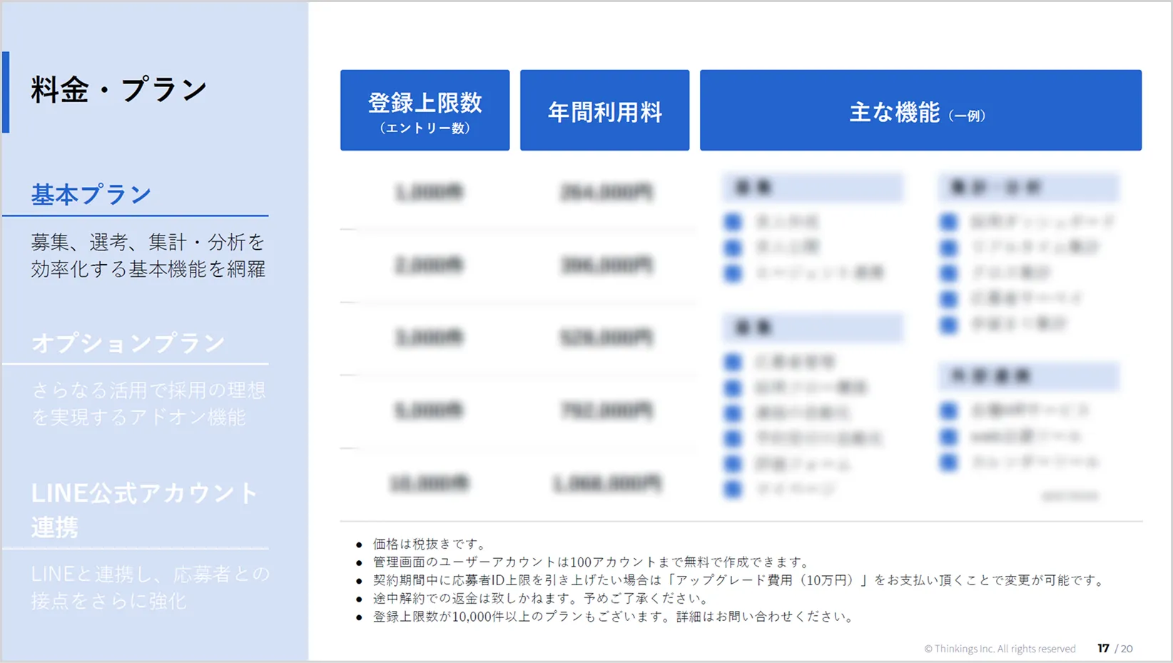Select the 年間利用料 header tab
Viewport: 1173px width, 663px height.
point(604,110)
